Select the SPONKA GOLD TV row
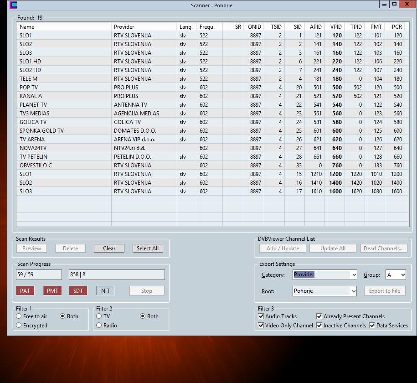Viewport: 417px width, 383px height. (213, 131)
